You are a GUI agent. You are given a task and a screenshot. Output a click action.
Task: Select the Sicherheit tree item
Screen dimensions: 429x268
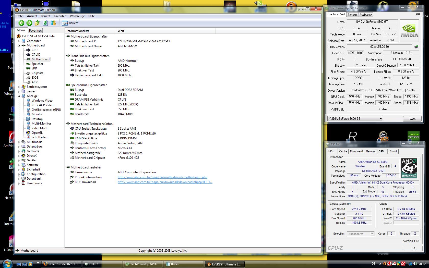(33, 169)
